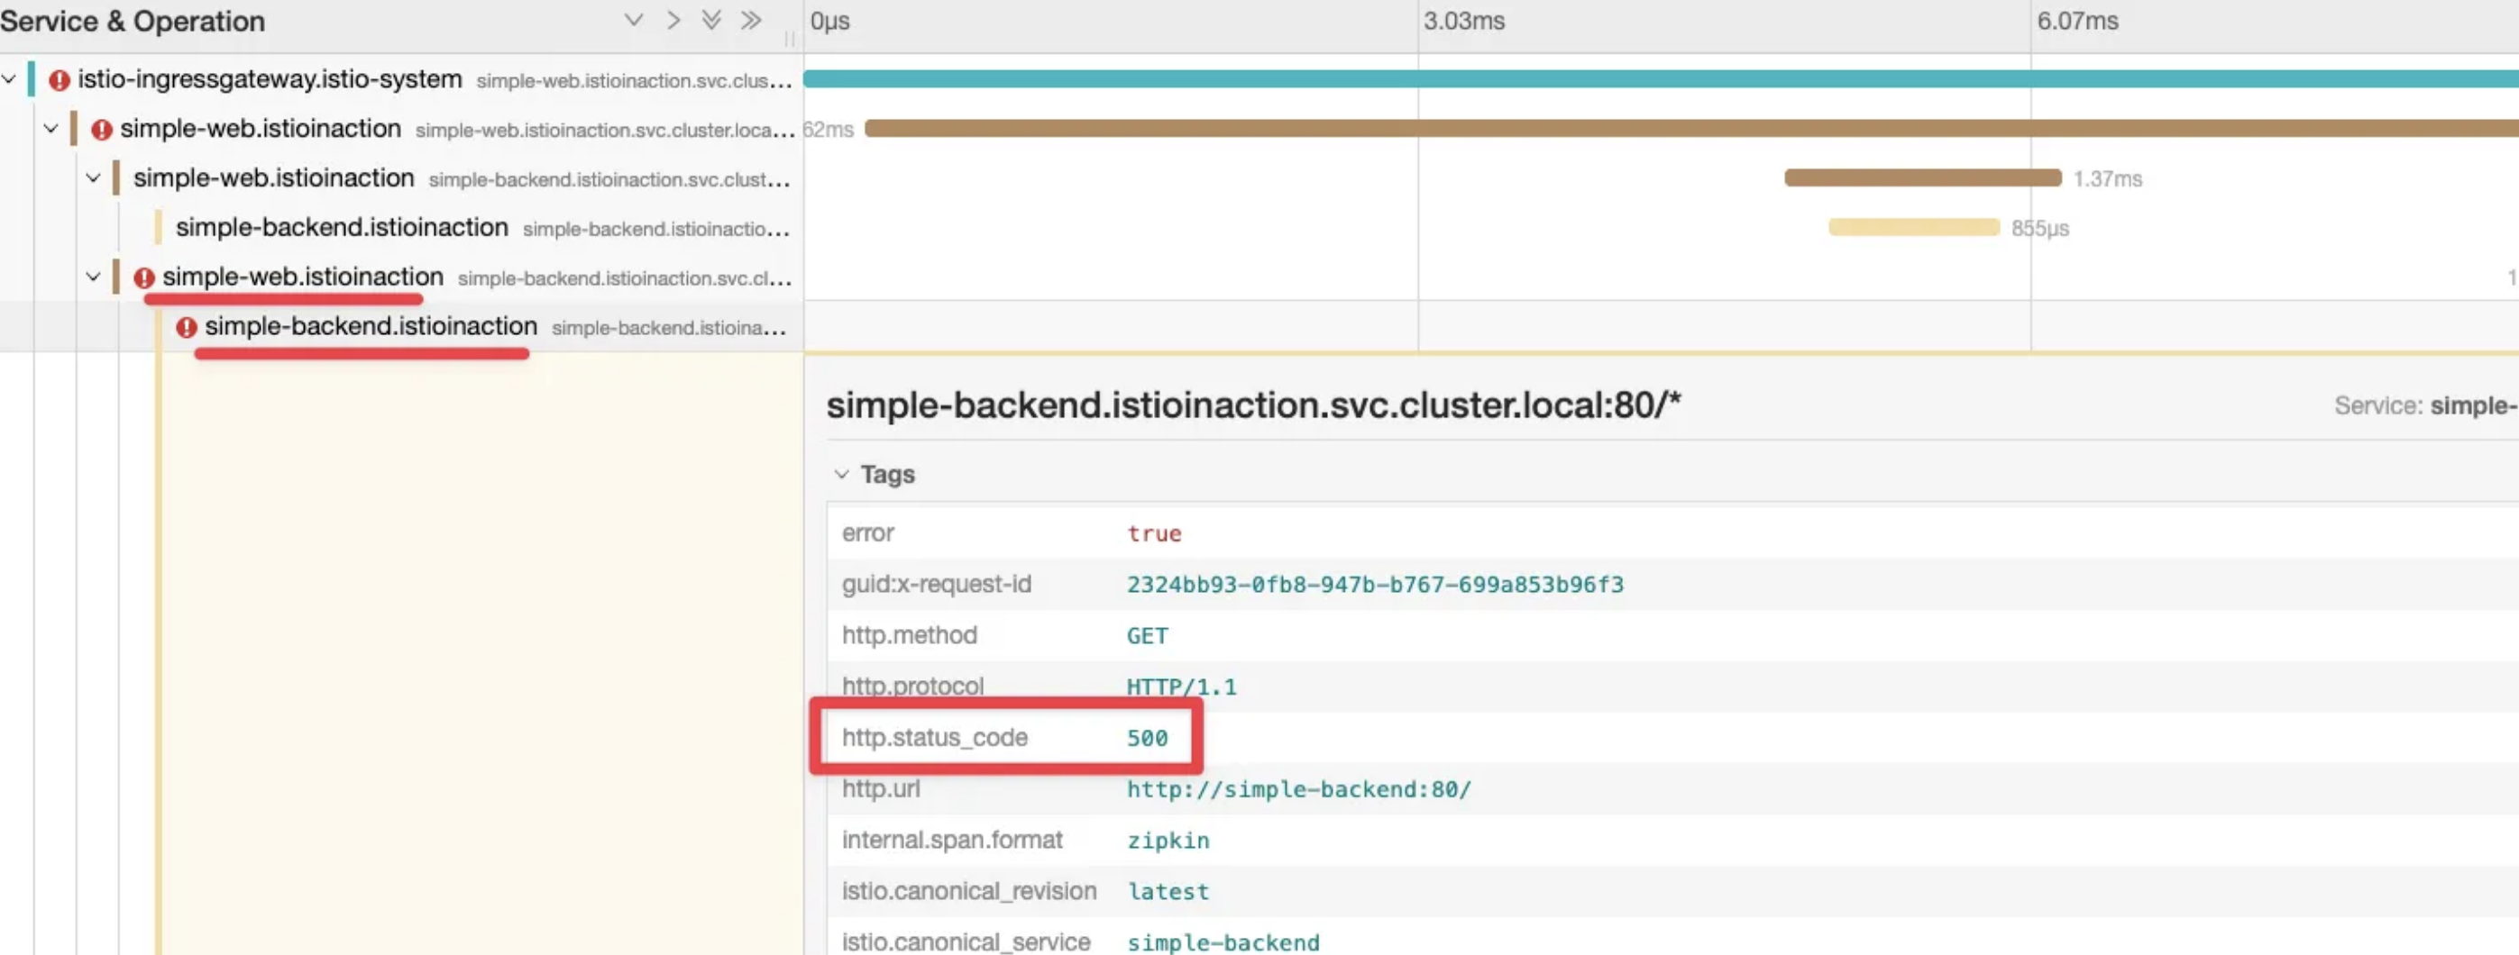Select the underlined simple-backend.istioinaction error span
The width and height of the screenshot is (2519, 955).
pyautogui.click(x=371, y=326)
